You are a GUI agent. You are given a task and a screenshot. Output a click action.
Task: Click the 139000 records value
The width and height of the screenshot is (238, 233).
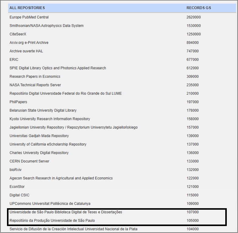[193, 136]
